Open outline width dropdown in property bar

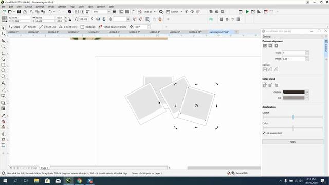point(128,20)
